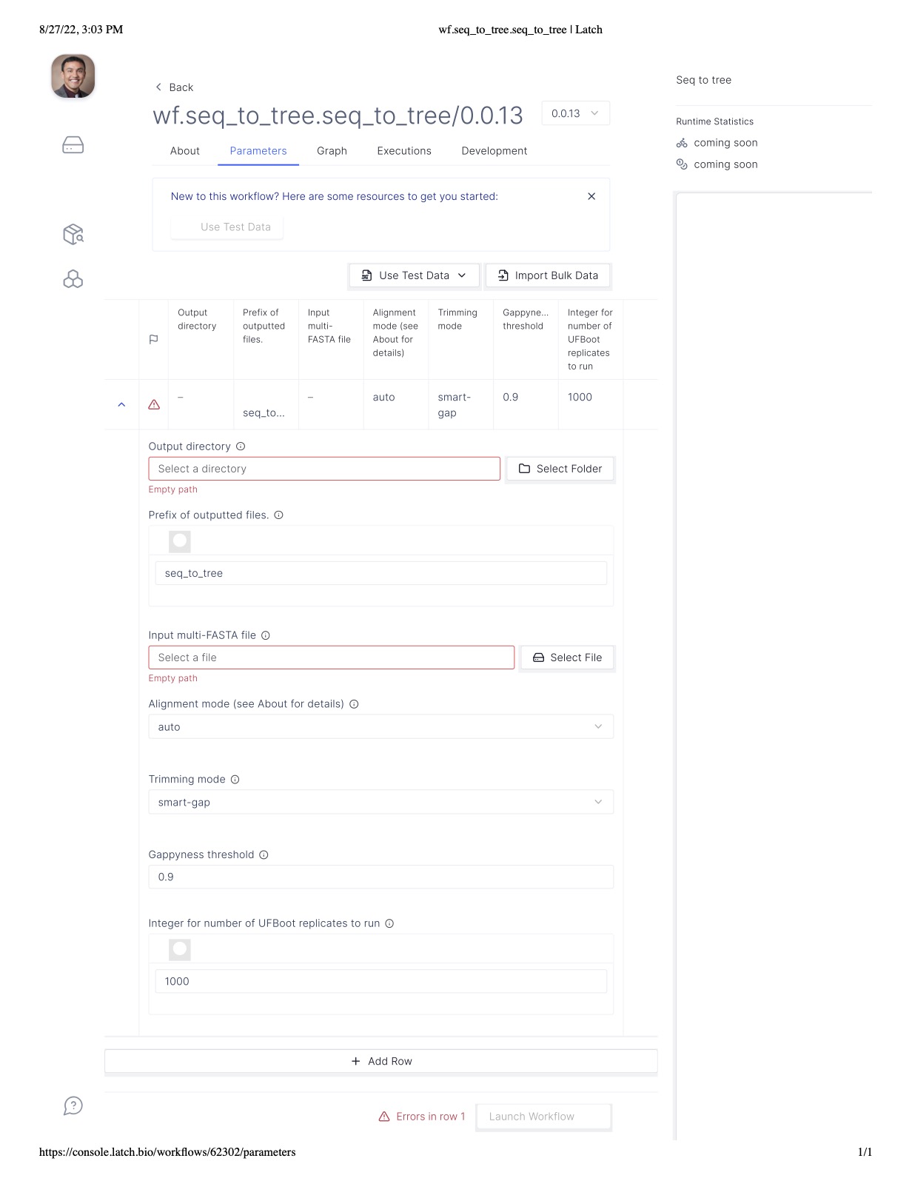
Task: Open the user avatar profile picture
Action: click(x=73, y=76)
